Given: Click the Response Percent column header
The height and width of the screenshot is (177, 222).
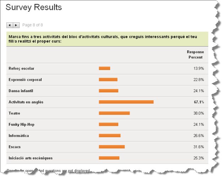Looking at the screenshot, I should point(195,55).
